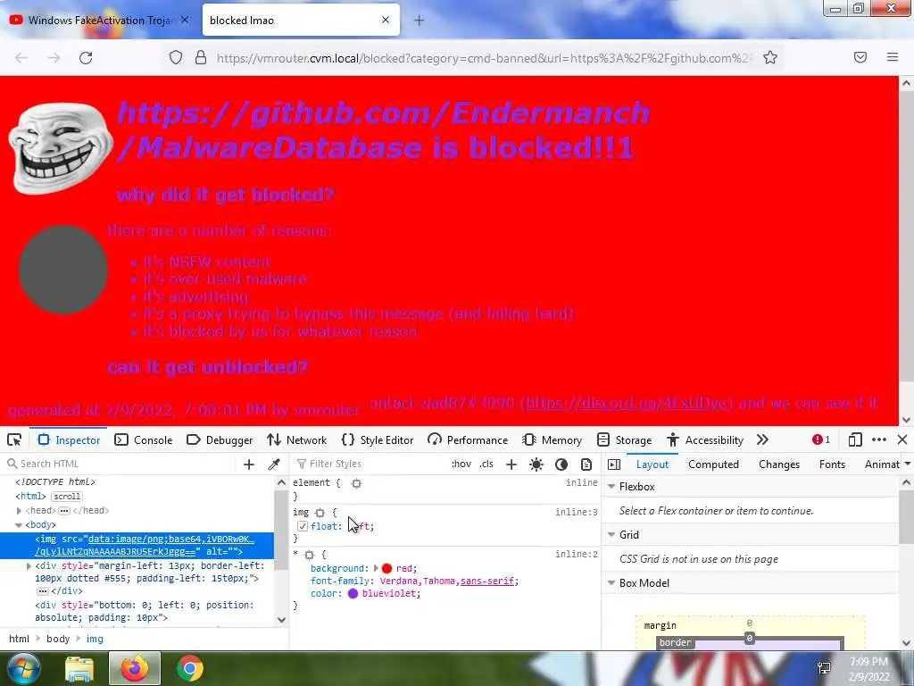Toggle the :hov pseudo-class panel
This screenshot has height=686, width=914.
click(x=461, y=464)
